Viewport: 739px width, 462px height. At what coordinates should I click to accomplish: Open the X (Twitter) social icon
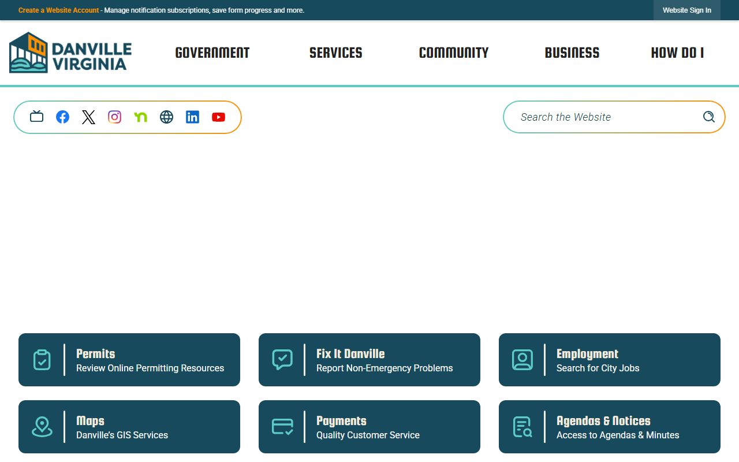coord(88,117)
